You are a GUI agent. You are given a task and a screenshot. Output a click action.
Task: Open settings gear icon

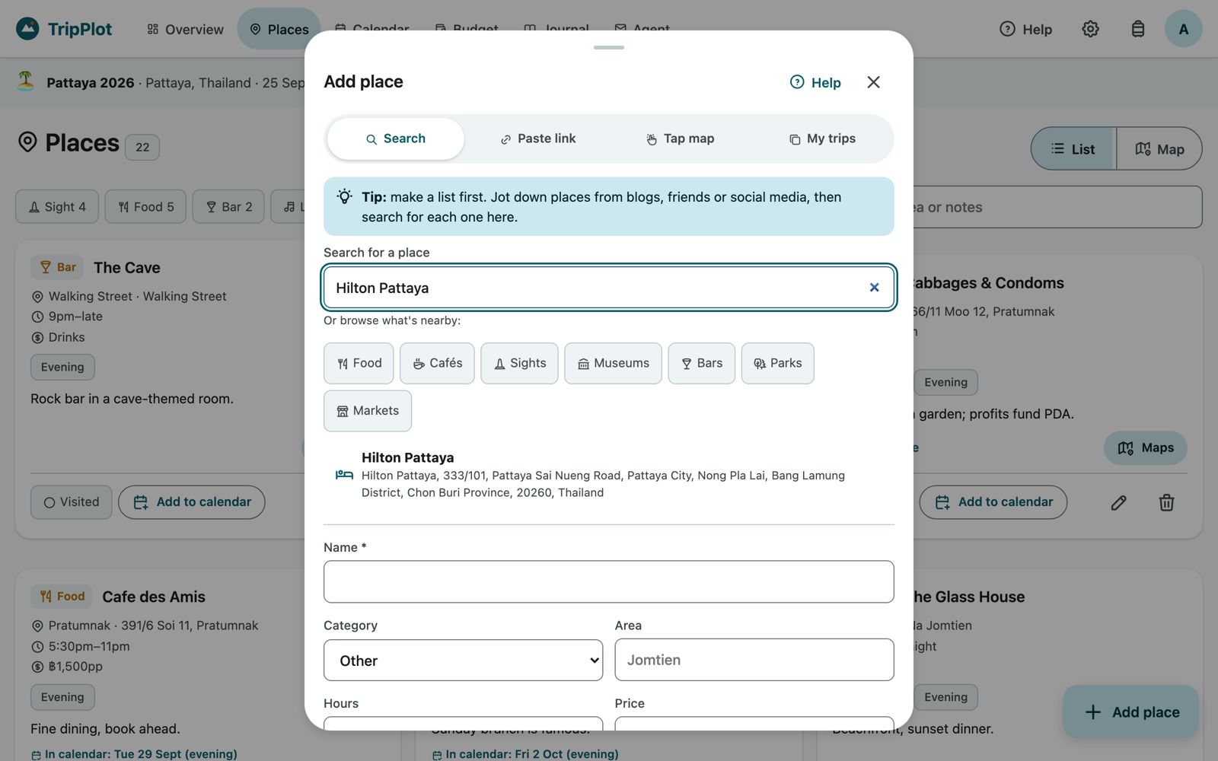(1090, 29)
